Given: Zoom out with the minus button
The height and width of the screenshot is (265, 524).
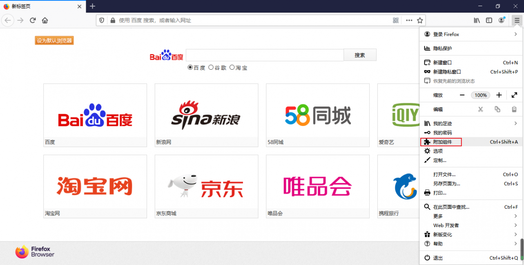Looking at the screenshot, I should point(462,95).
